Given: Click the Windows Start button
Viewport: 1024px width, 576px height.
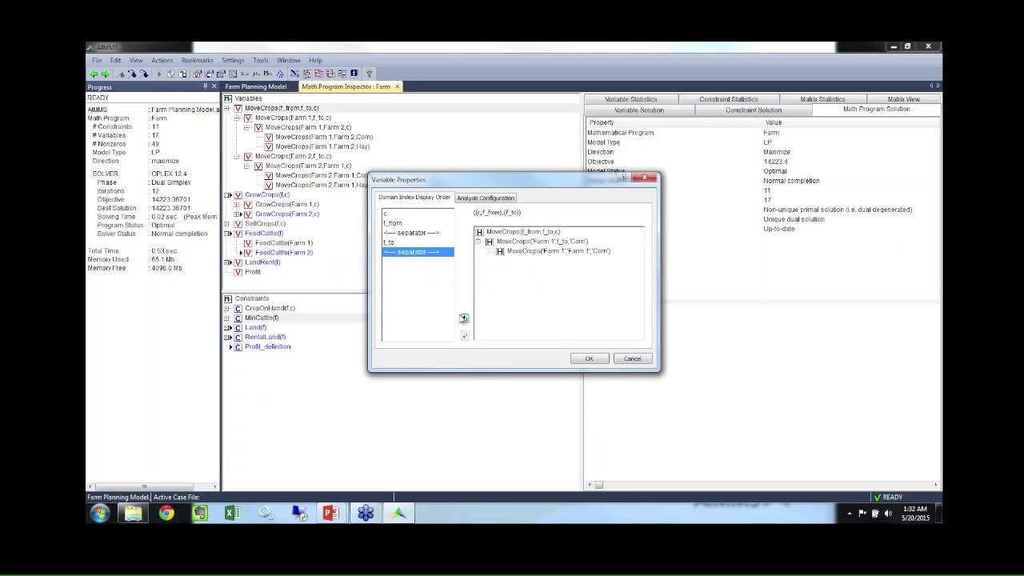Looking at the screenshot, I should (x=100, y=513).
